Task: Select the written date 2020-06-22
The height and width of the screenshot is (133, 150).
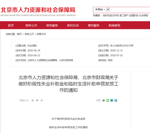Action: click(x=34, y=55)
